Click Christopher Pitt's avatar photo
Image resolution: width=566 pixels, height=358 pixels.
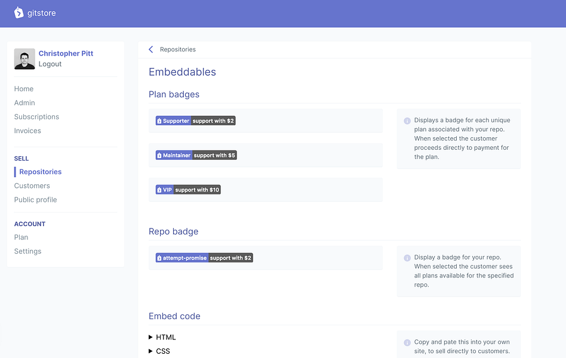(24, 59)
